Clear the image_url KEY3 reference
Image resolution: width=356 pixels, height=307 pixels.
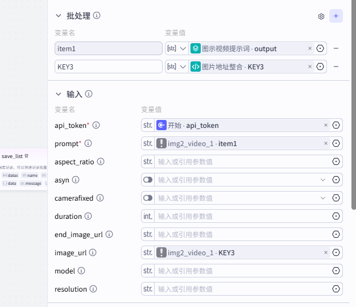pos(326,252)
